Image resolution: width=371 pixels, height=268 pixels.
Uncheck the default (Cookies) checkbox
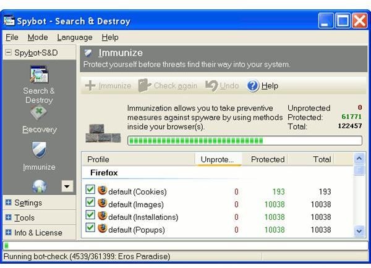point(90,190)
